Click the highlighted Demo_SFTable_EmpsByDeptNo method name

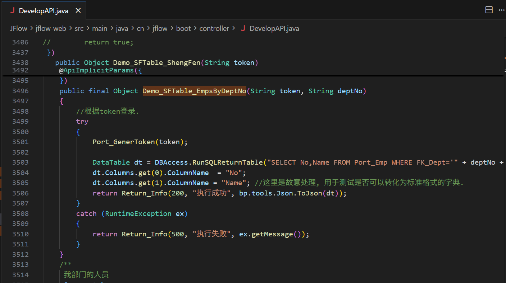(x=194, y=91)
